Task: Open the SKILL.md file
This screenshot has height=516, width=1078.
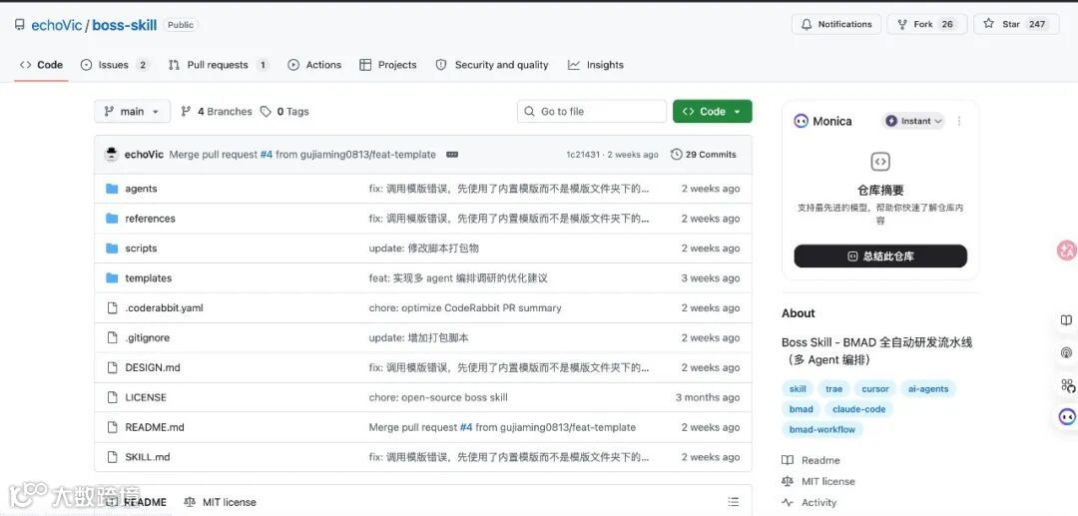Action: (x=148, y=457)
